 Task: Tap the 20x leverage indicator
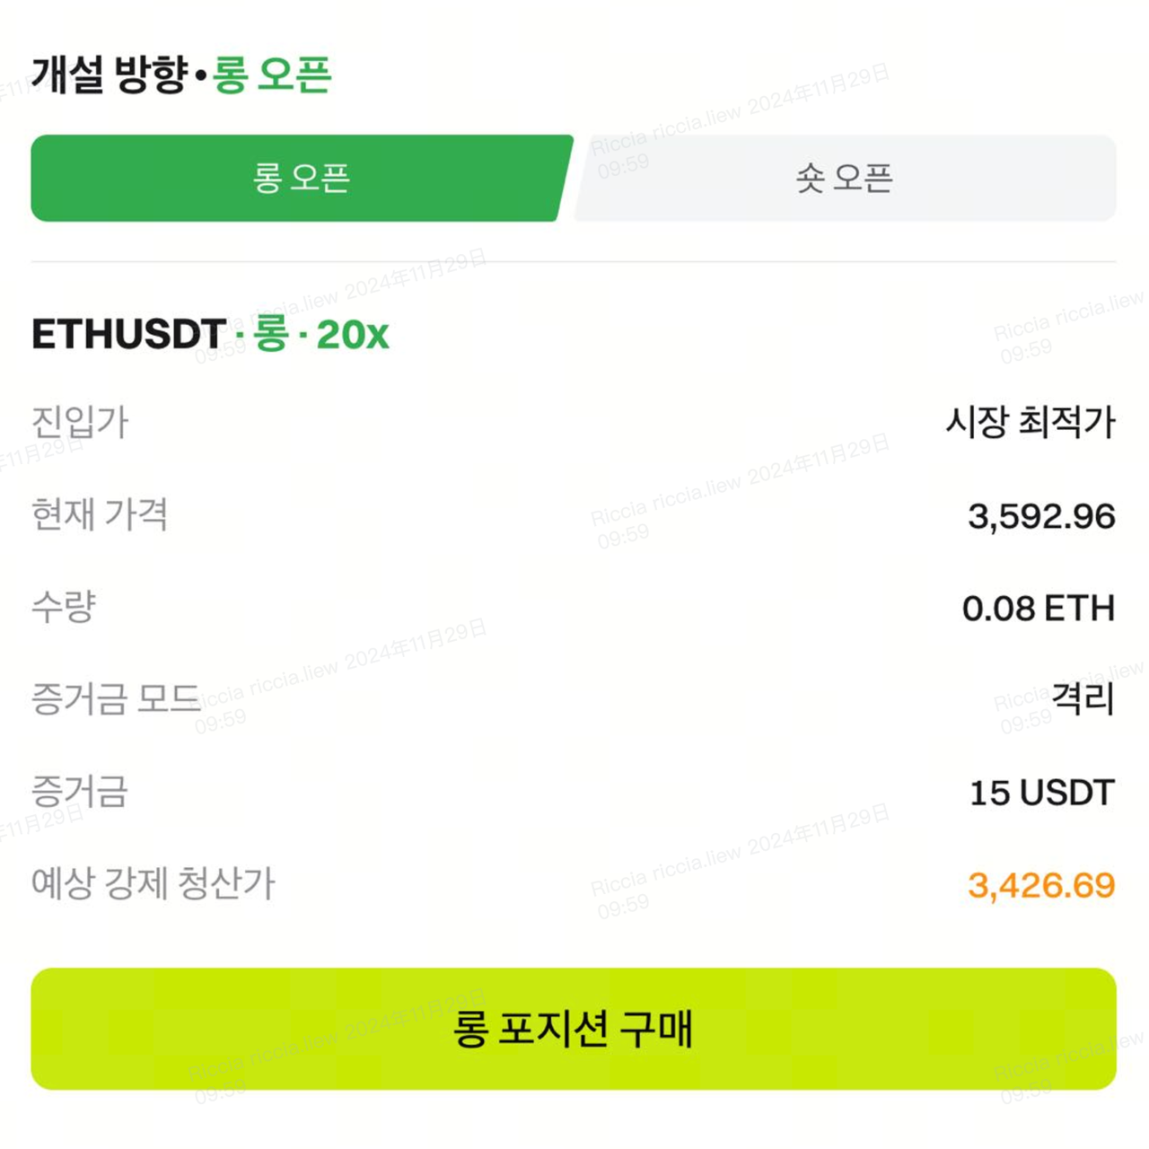pos(353,335)
